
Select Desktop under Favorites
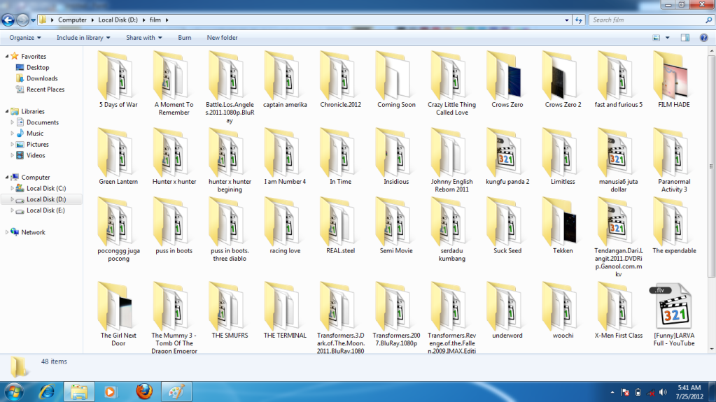point(37,68)
